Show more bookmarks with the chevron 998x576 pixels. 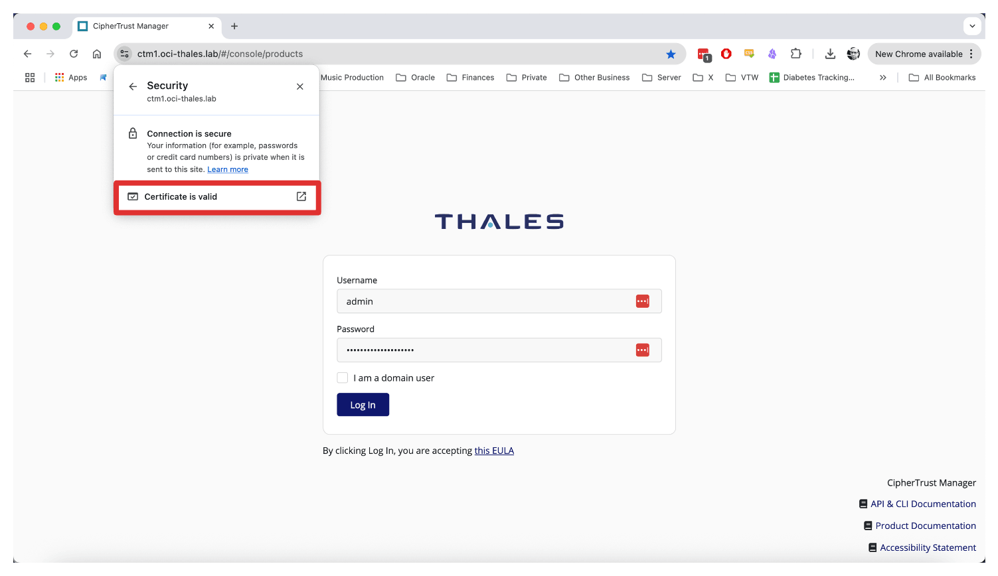(882, 78)
